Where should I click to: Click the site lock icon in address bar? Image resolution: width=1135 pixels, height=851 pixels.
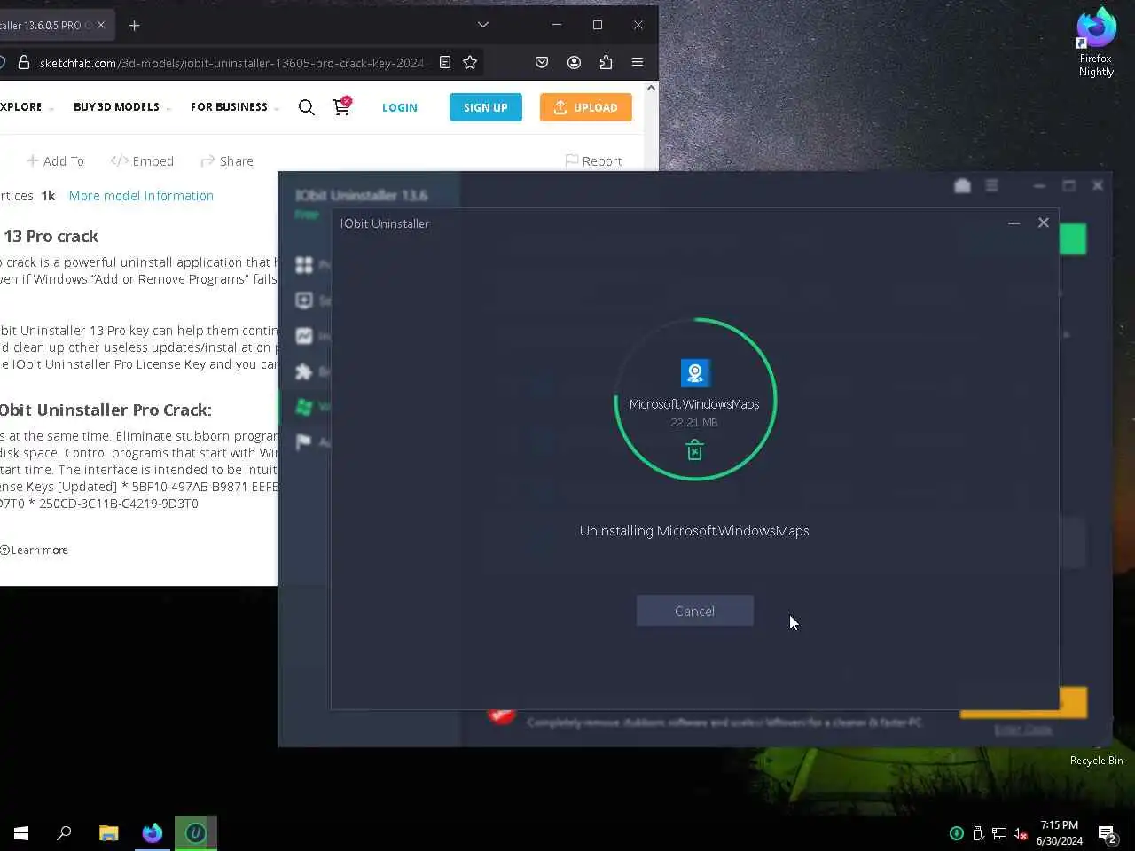click(24, 62)
